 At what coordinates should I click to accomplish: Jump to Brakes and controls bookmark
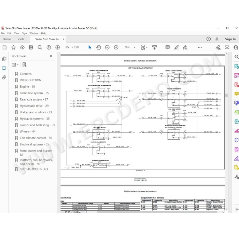pos(36,112)
